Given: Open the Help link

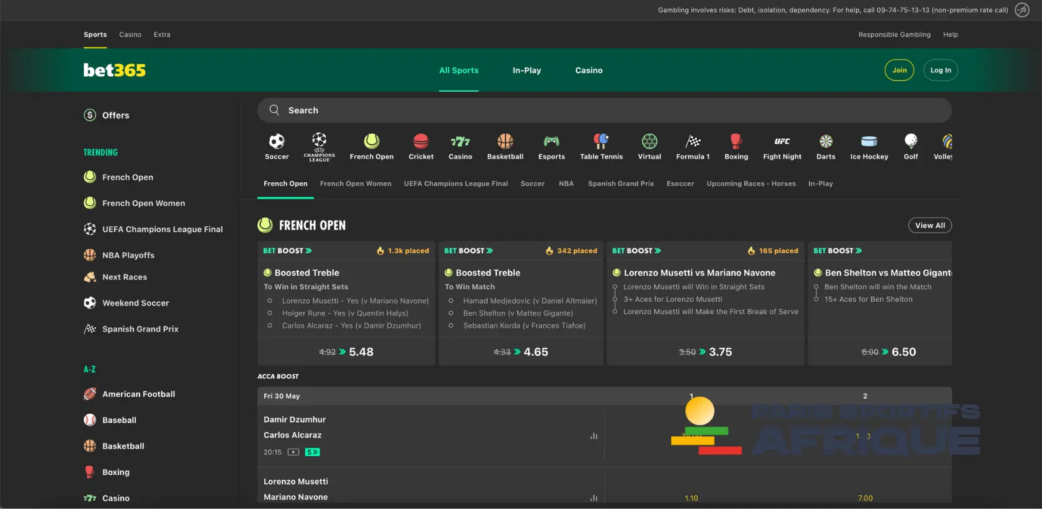Looking at the screenshot, I should point(950,35).
